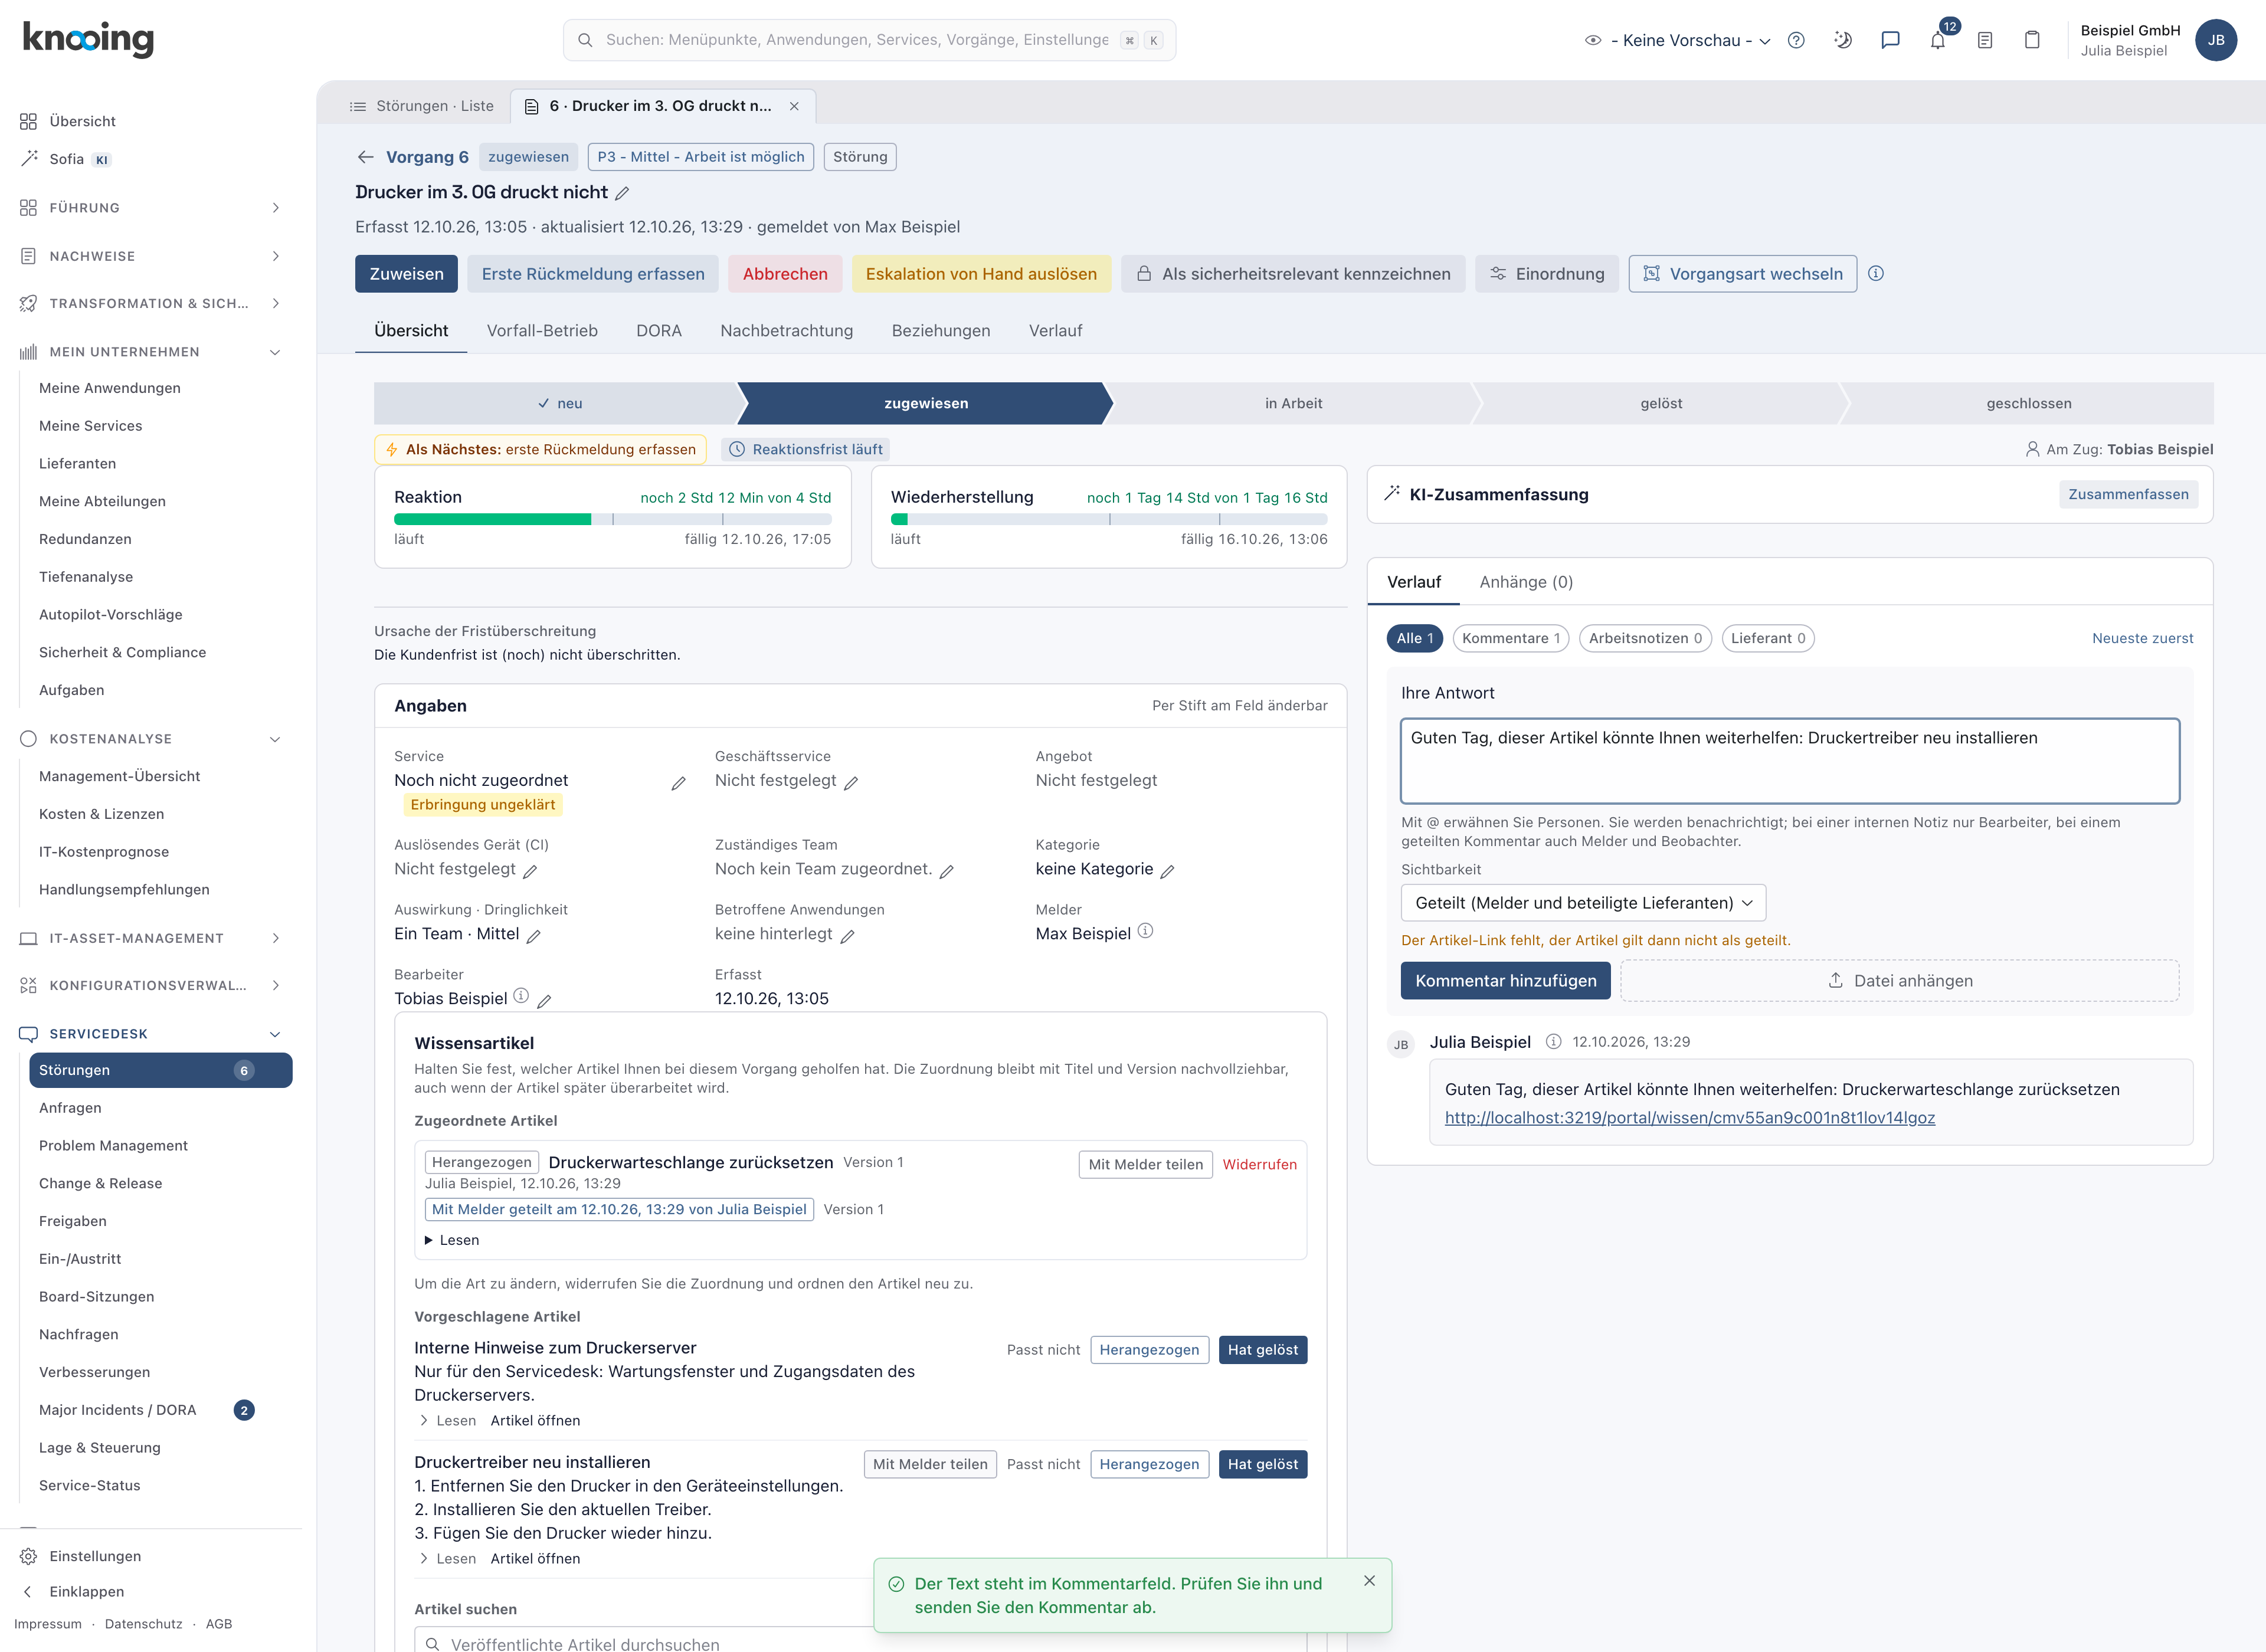This screenshot has width=2266, height=1652.
Task: Expand the FÜHRUNG sidebar section
Action: click(x=150, y=208)
